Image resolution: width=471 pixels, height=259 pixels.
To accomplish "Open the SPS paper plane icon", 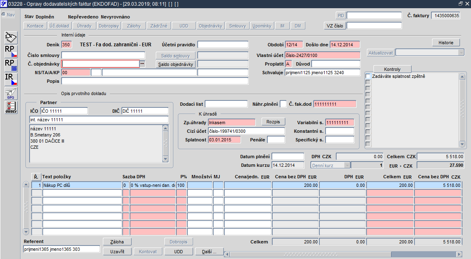I will pyautogui.click(x=11, y=93).
